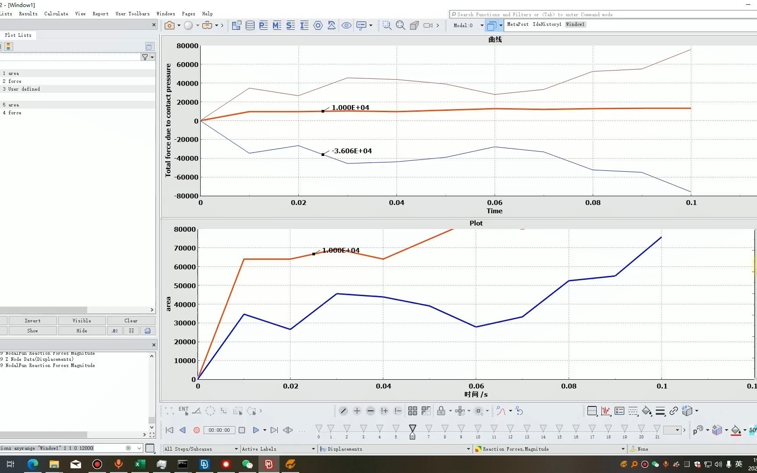
Task: Click the Show button
Action: pyautogui.click(x=32, y=331)
